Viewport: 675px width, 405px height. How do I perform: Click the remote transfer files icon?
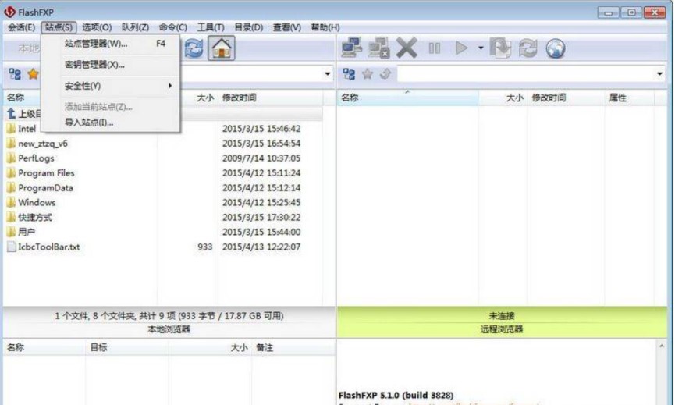(x=500, y=48)
